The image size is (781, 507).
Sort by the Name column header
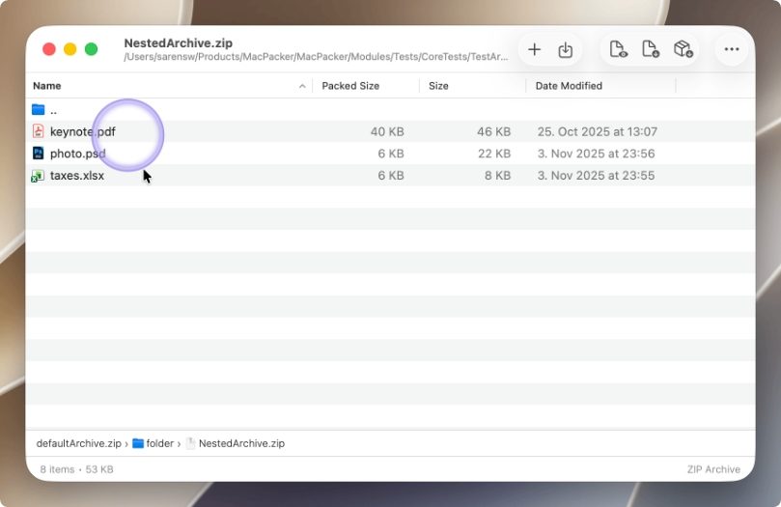point(46,86)
